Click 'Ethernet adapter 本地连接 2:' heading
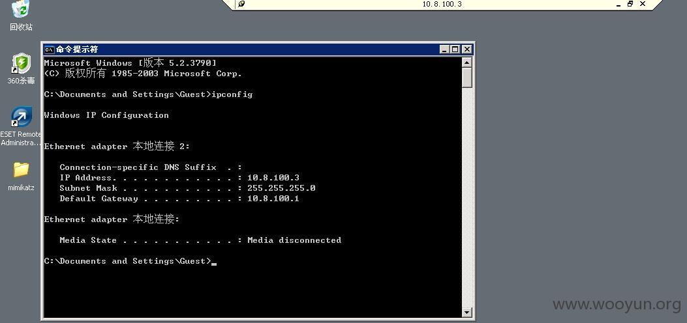 (117, 146)
